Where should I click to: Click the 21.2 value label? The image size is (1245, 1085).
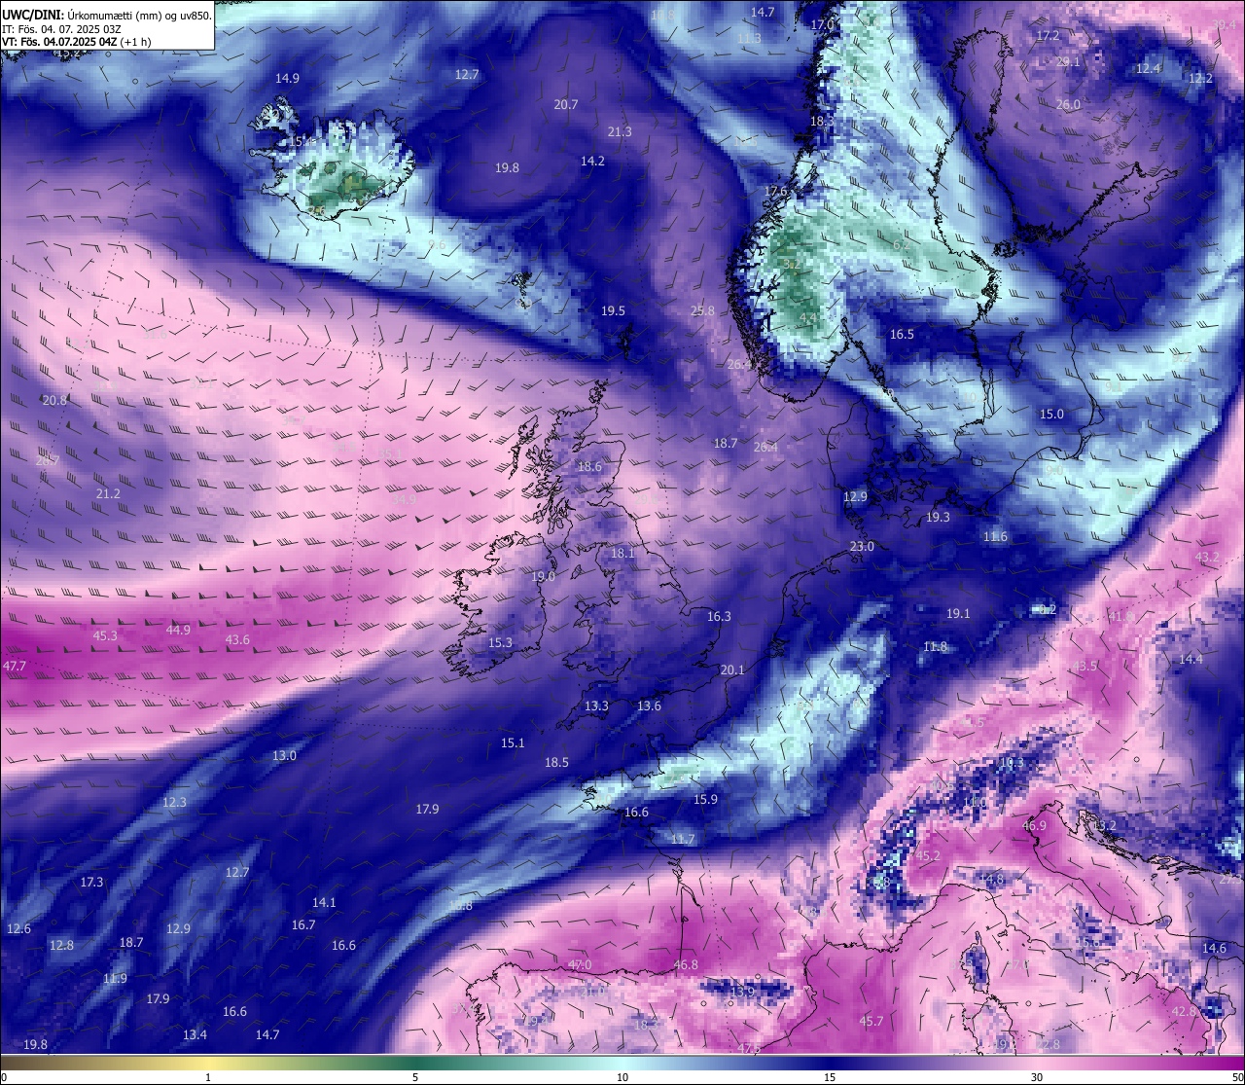click(108, 493)
